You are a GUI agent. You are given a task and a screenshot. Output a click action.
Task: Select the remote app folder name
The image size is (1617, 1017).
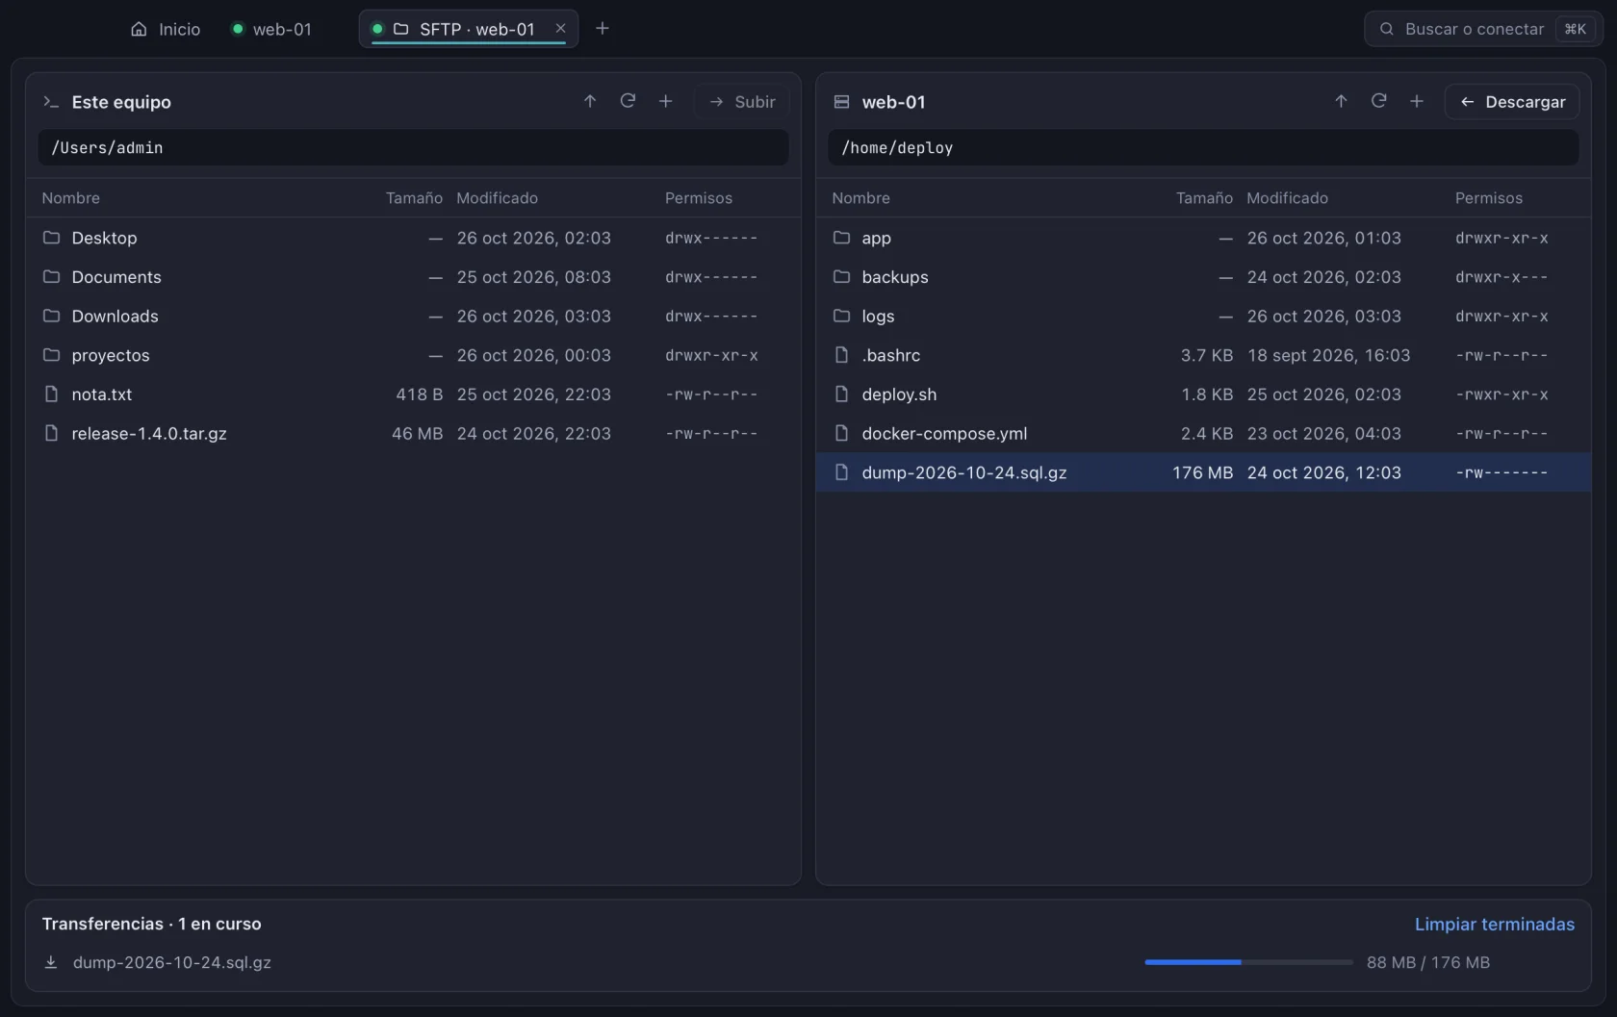click(876, 239)
